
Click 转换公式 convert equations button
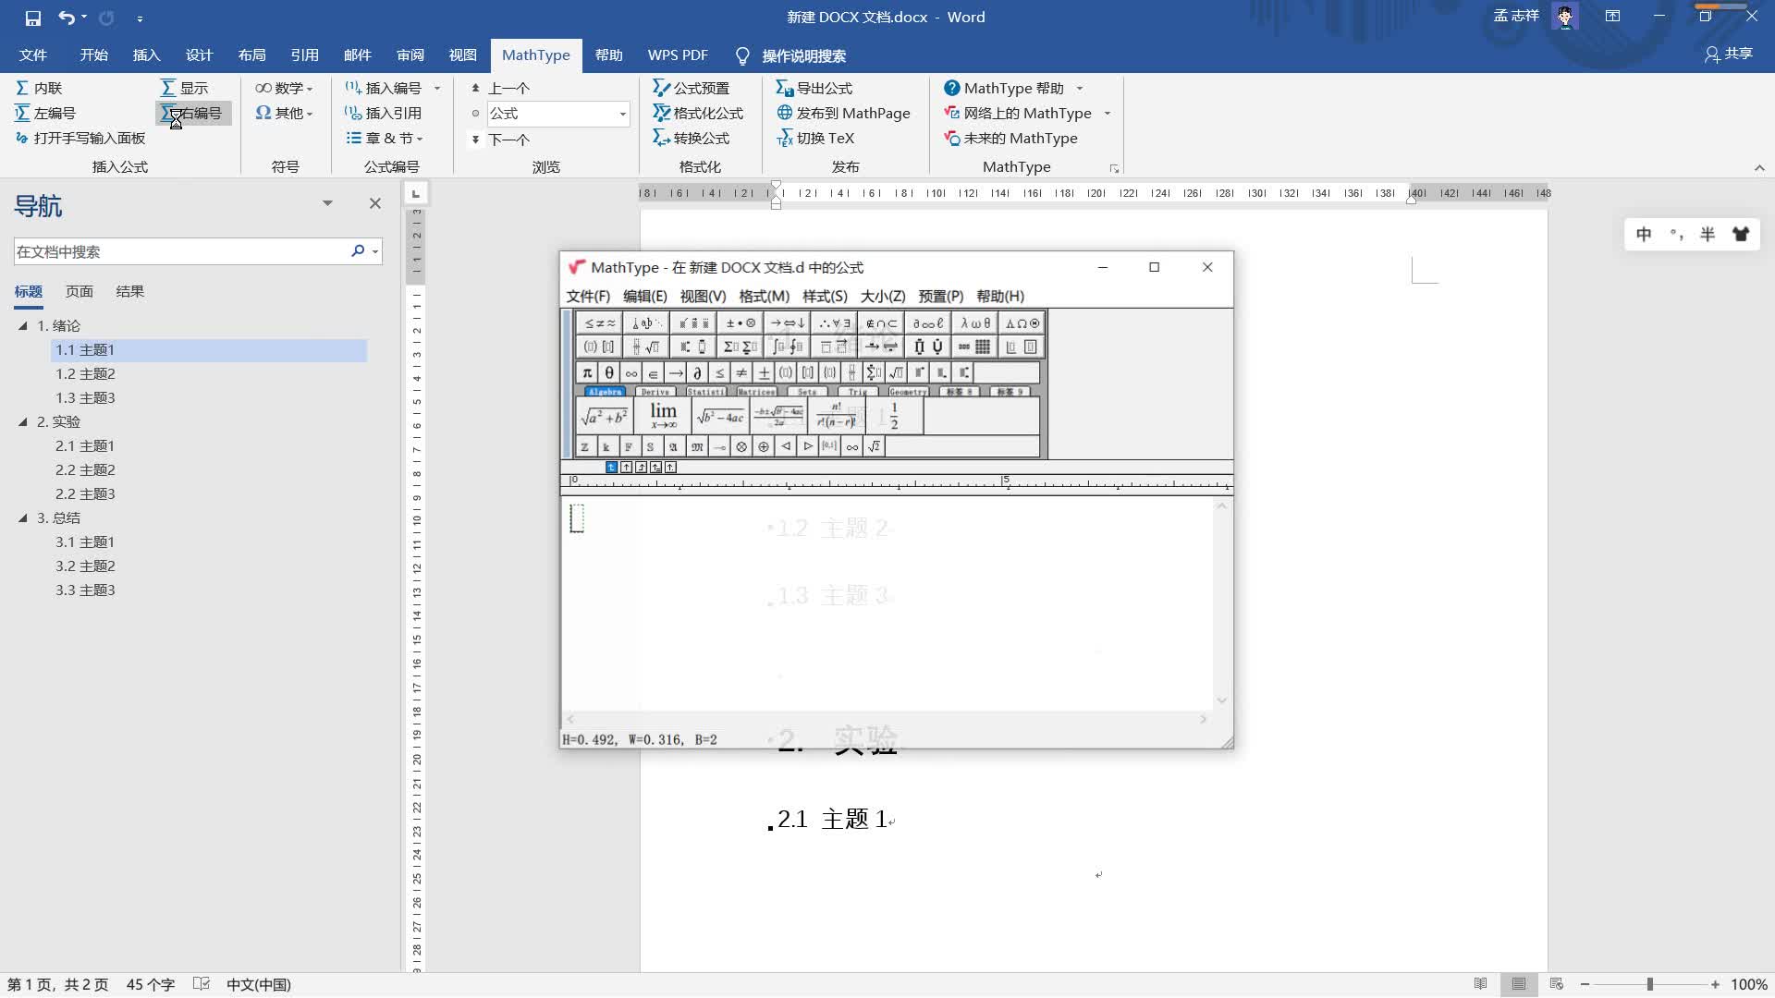point(692,138)
